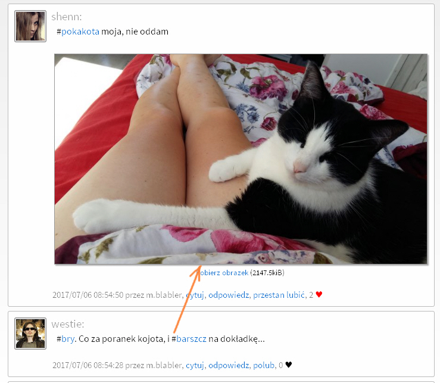Click 'odpowiedz' under shenn's post

(x=229, y=295)
